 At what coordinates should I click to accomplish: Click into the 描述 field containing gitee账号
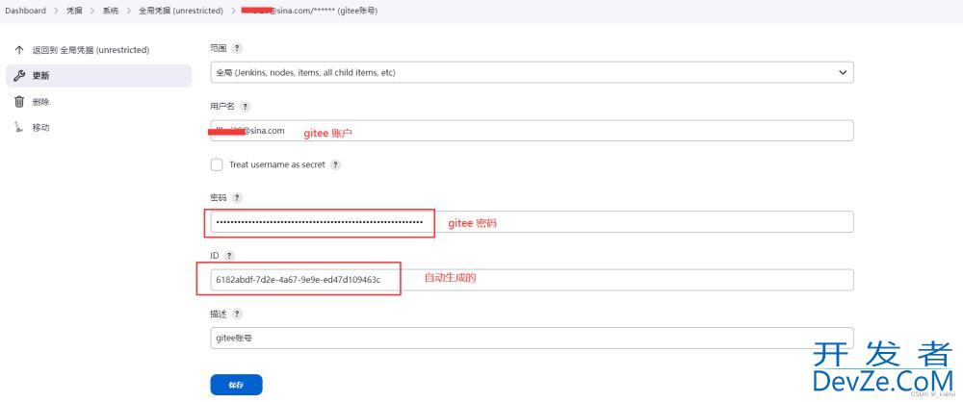[532, 339]
